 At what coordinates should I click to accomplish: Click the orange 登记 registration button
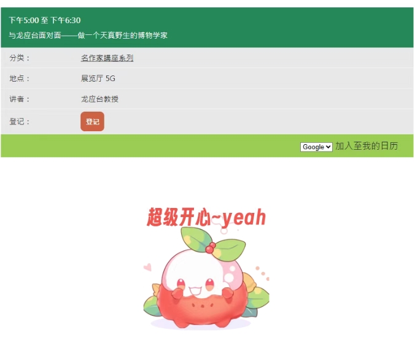coord(92,121)
